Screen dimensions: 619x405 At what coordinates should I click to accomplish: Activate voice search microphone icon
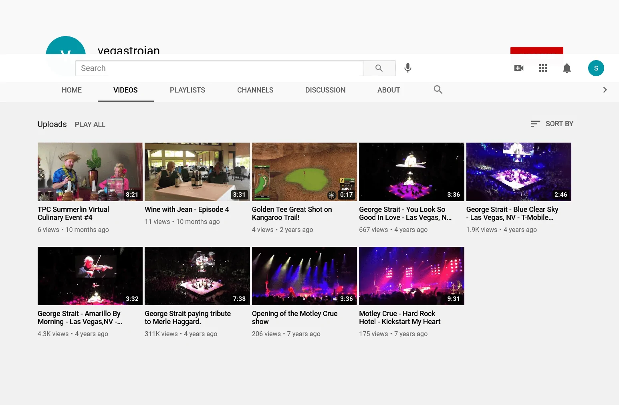pyautogui.click(x=408, y=68)
